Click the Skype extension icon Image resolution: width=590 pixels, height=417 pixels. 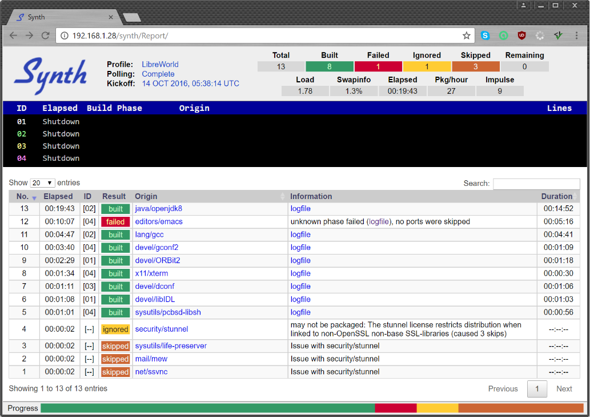485,35
